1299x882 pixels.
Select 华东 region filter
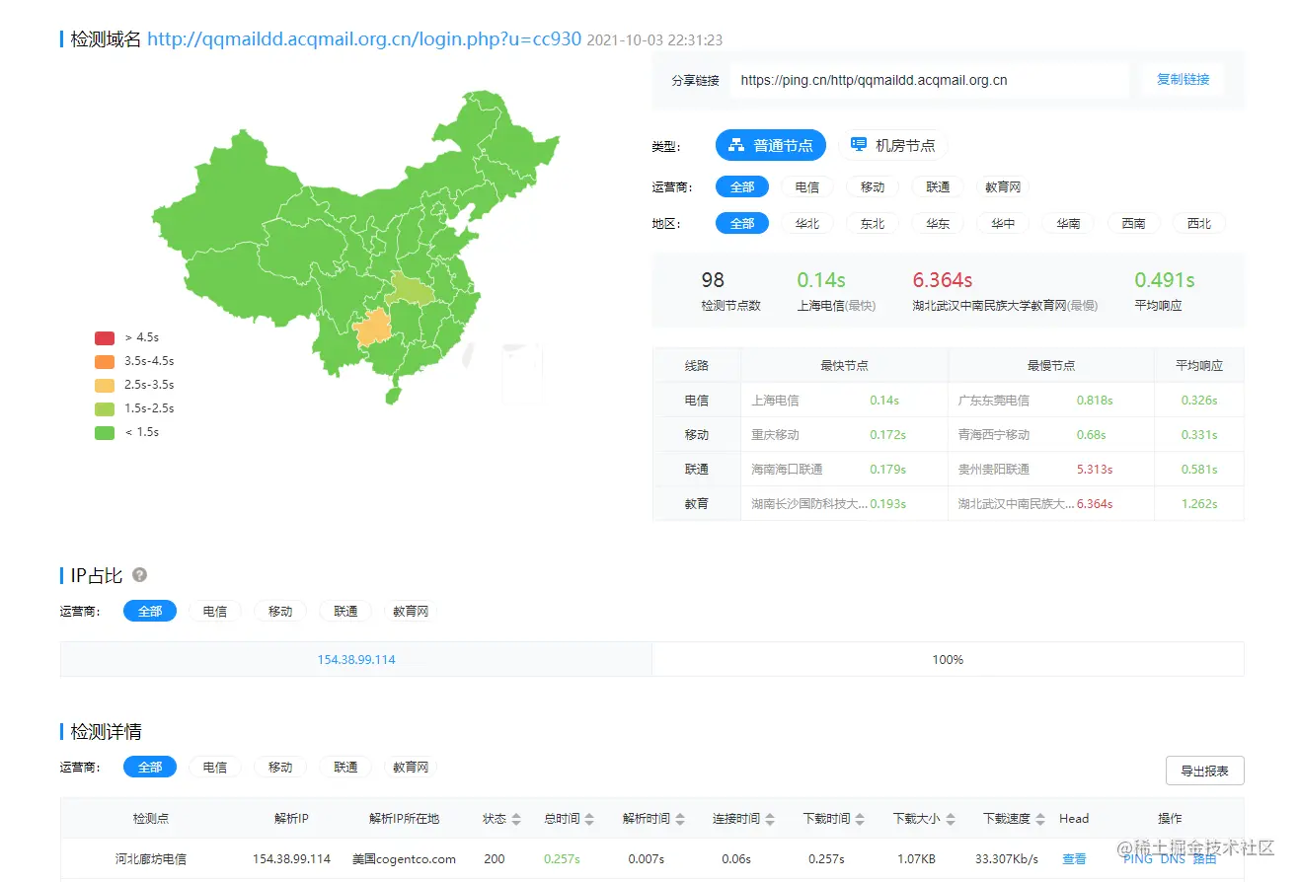coord(938,223)
